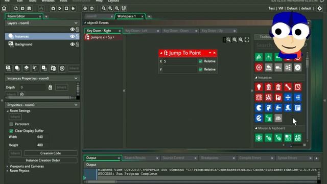Pick the grey curved-arrow undo action icon
The image size is (327, 184).
(x=269, y=67)
